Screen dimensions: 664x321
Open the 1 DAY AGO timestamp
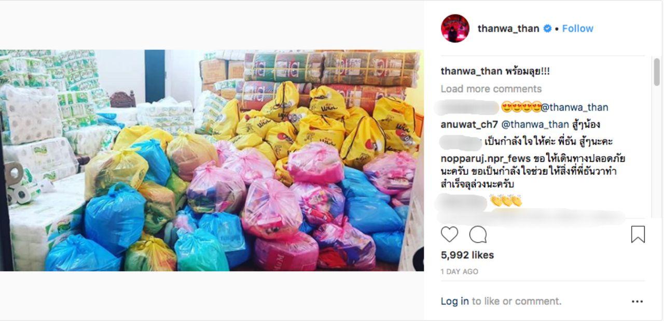click(459, 272)
